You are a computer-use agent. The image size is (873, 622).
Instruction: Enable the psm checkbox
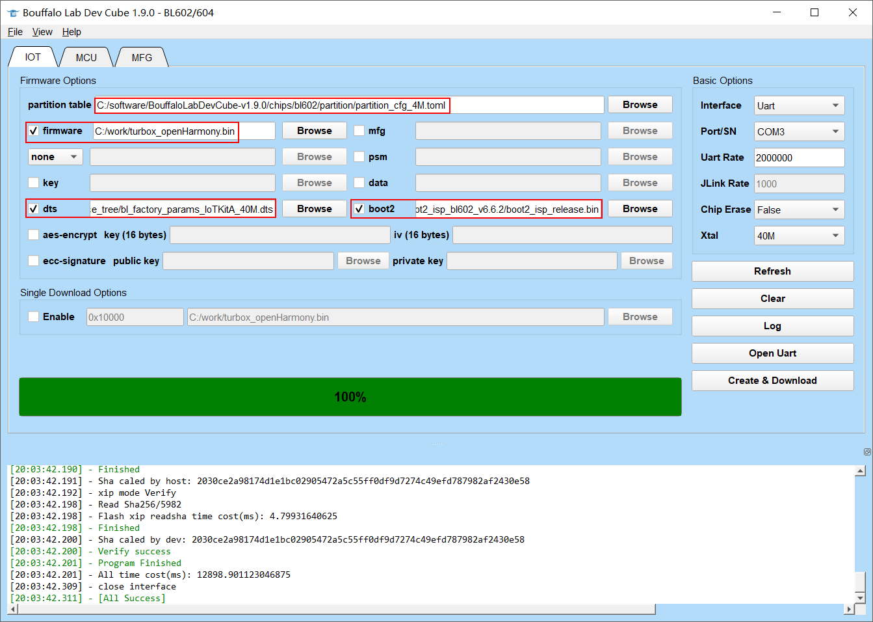click(359, 157)
